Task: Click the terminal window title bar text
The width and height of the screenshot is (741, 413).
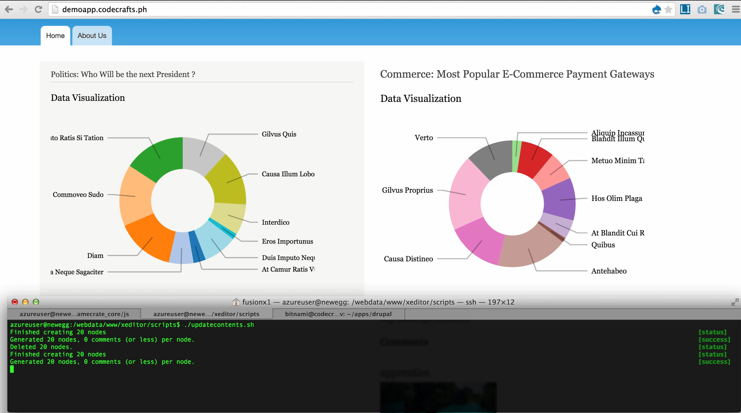Action: pyautogui.click(x=378, y=302)
